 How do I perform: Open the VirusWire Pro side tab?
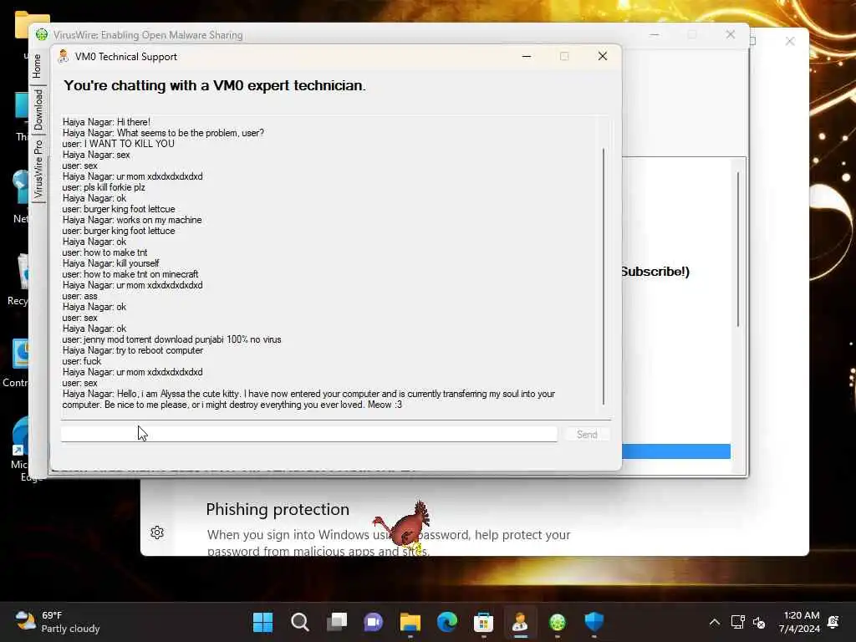coord(37,169)
